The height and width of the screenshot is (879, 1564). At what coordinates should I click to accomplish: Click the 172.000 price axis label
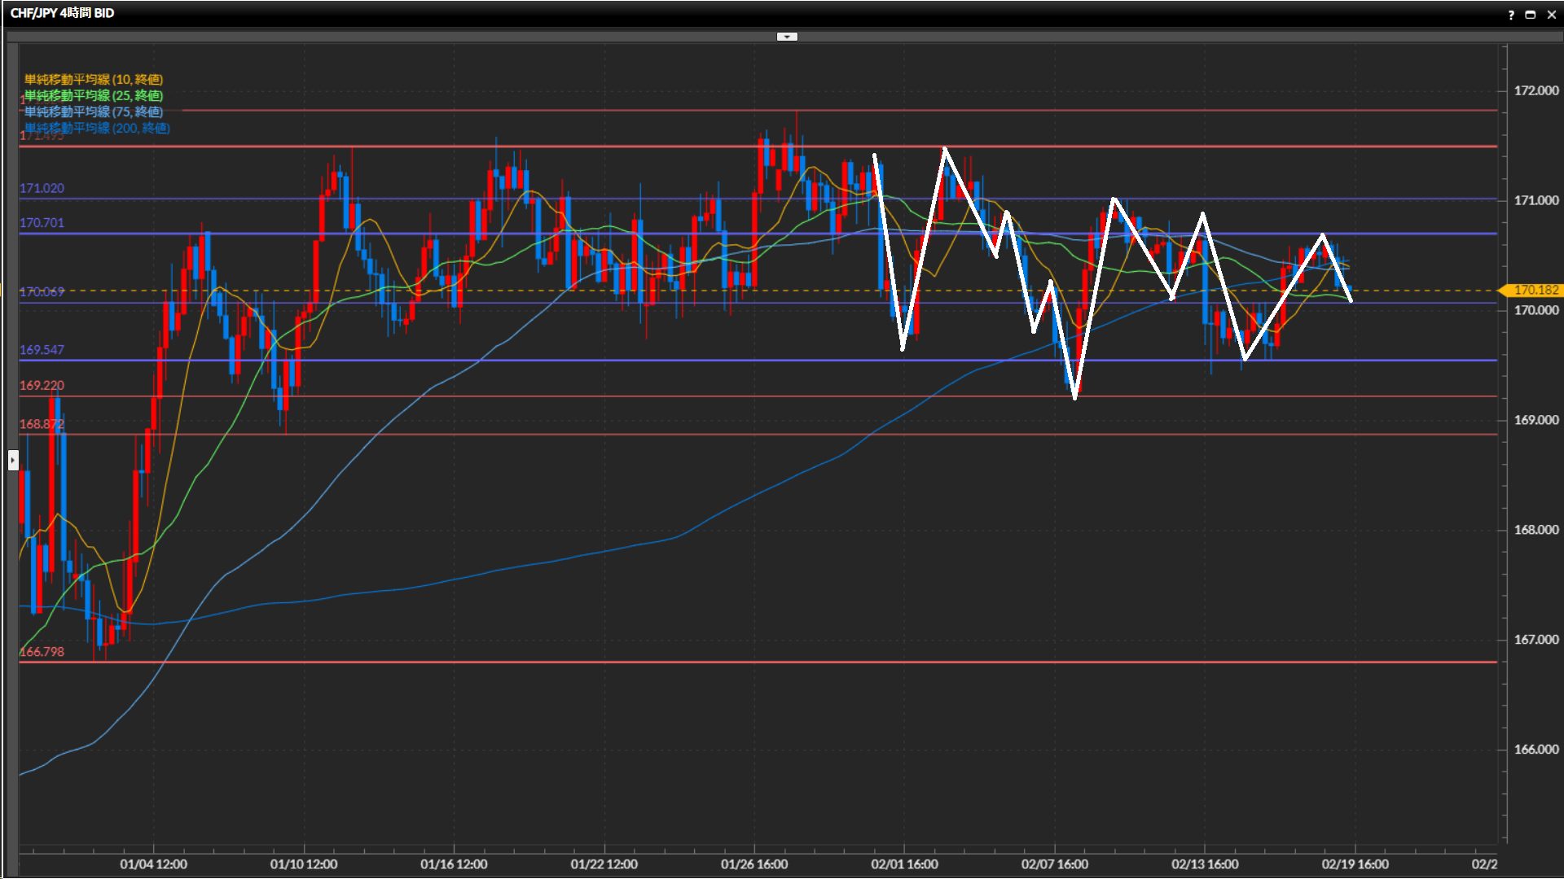coord(1535,90)
